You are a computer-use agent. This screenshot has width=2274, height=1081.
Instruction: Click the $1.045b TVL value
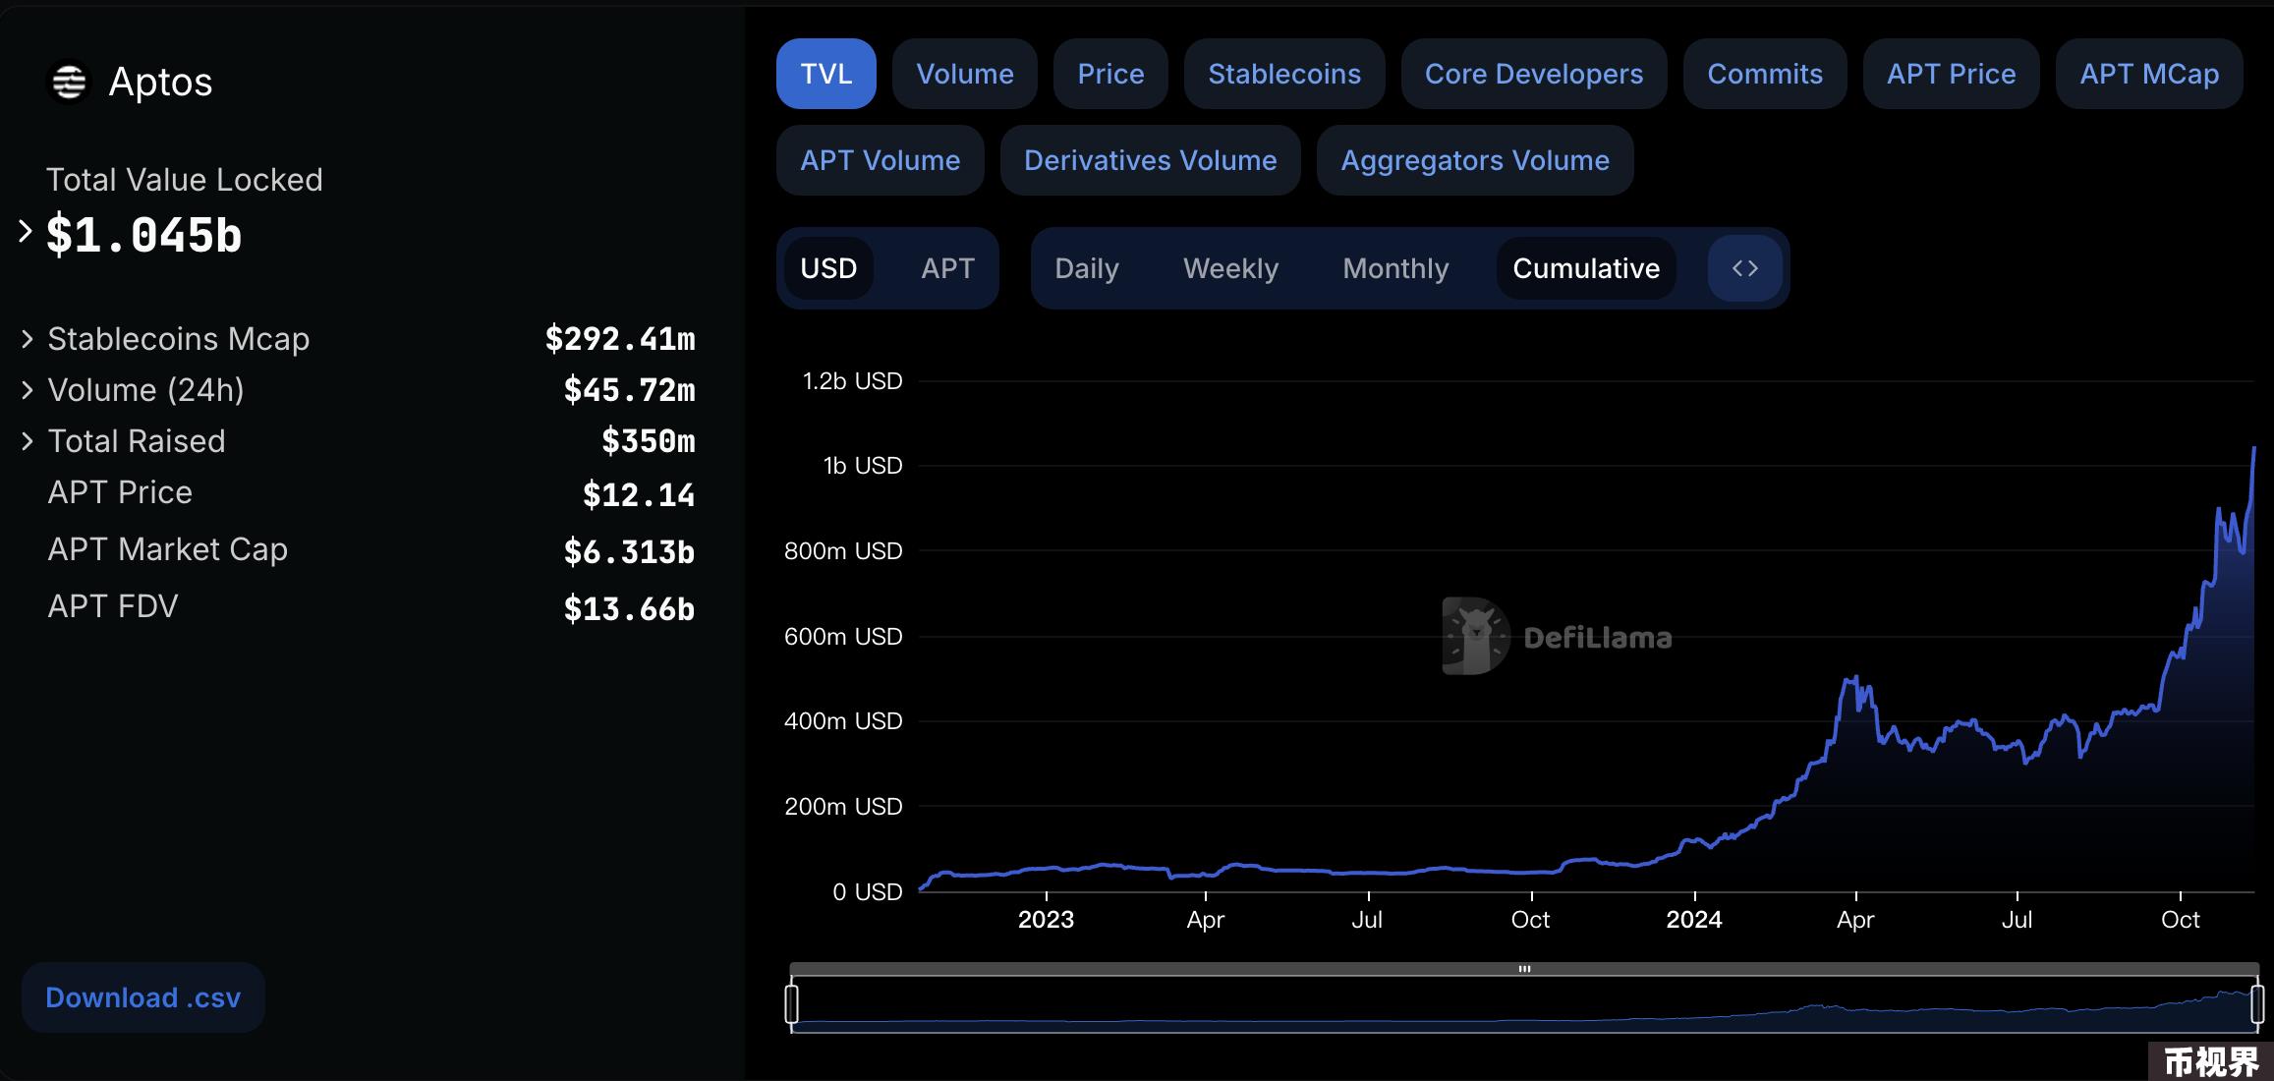click(x=143, y=236)
